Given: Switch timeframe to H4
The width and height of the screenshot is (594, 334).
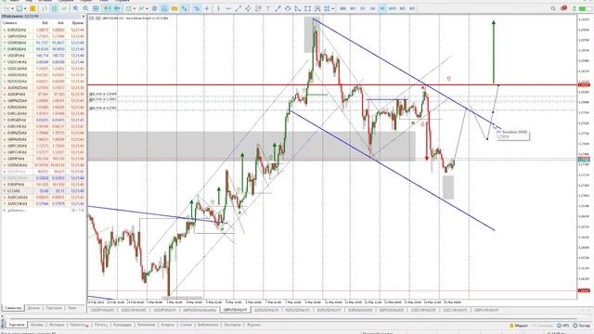Looking at the screenshot, I should (x=372, y=8).
